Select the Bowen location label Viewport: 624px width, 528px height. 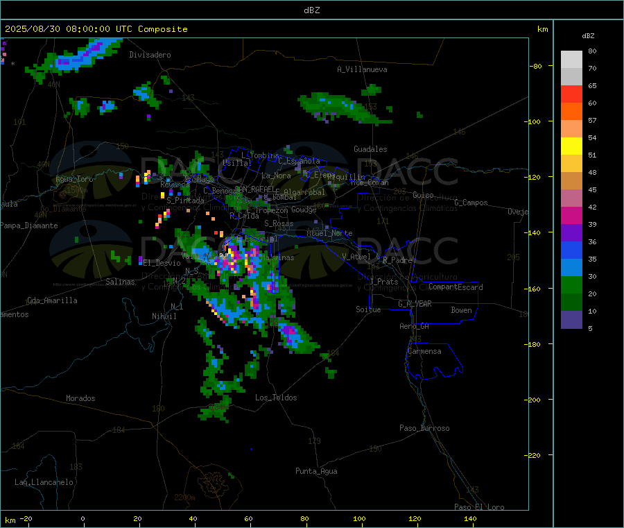coord(462,310)
